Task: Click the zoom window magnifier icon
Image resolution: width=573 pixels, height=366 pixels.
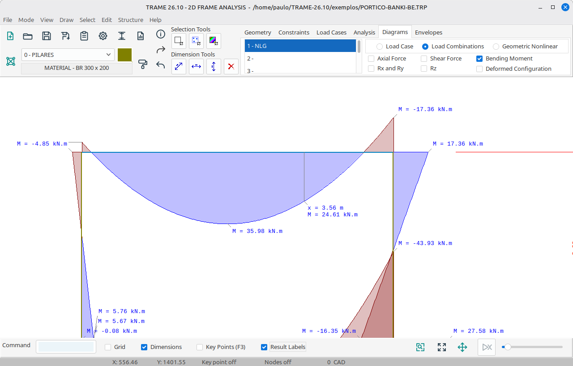Action: (420, 347)
